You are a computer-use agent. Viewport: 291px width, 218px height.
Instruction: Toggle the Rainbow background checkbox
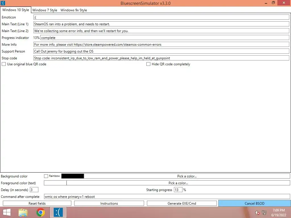pyautogui.click(x=46, y=176)
